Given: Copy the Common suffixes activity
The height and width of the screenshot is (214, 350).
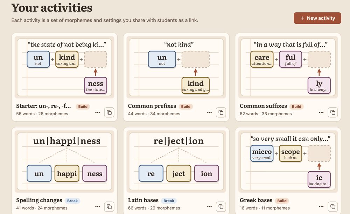Looking at the screenshot, I should pos(333,112).
